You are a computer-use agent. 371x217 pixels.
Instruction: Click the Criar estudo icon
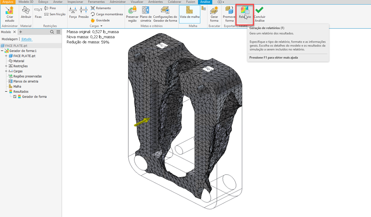click(x=10, y=14)
